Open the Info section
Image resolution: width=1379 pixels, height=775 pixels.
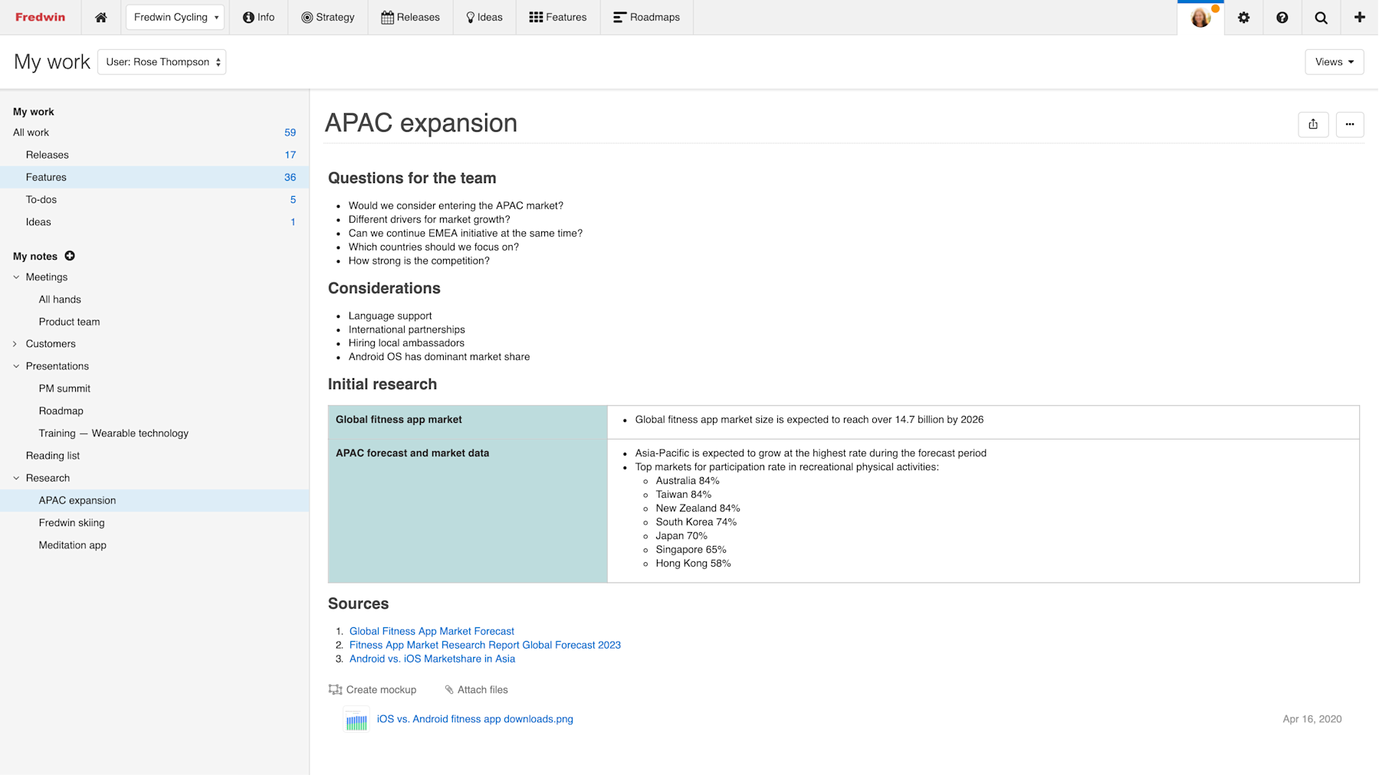point(258,17)
